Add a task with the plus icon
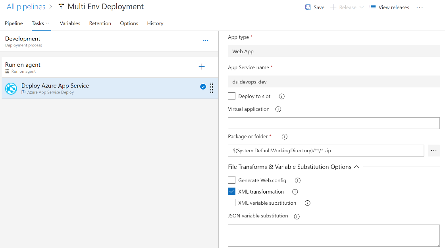The width and height of the screenshot is (445, 248). click(202, 67)
